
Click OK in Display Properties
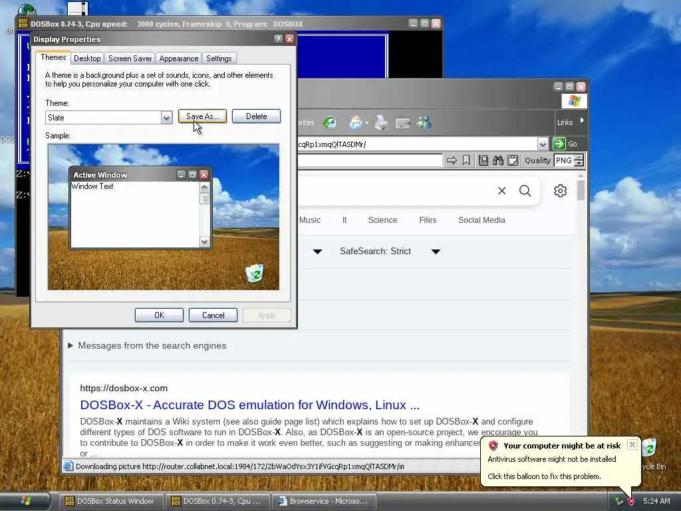coord(160,315)
